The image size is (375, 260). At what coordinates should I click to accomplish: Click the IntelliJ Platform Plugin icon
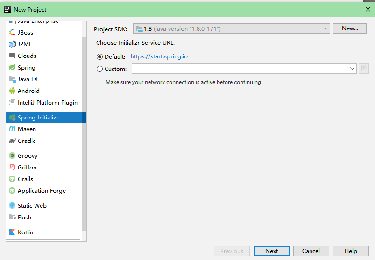tap(12, 102)
